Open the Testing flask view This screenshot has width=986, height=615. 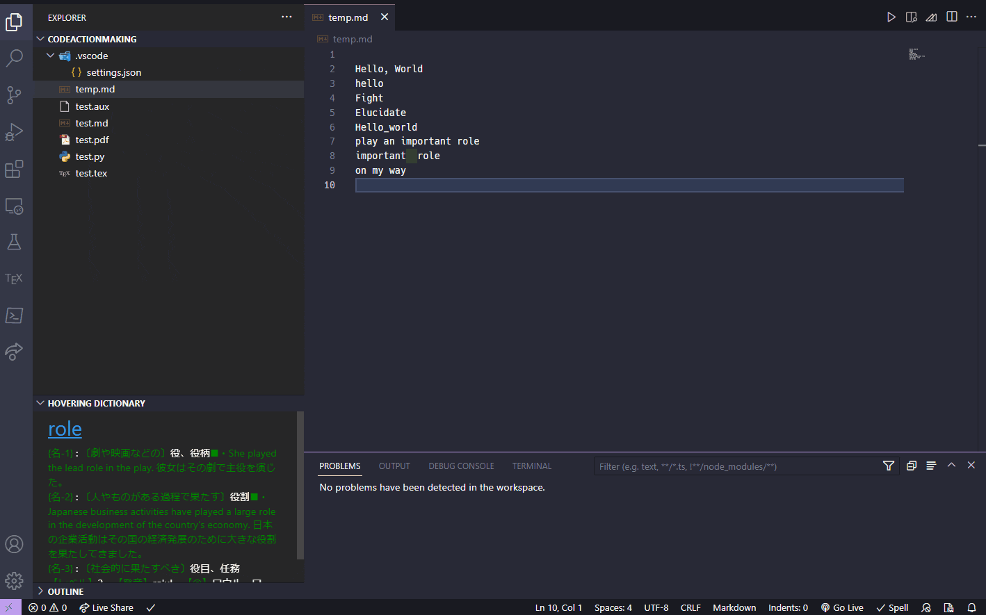14,242
